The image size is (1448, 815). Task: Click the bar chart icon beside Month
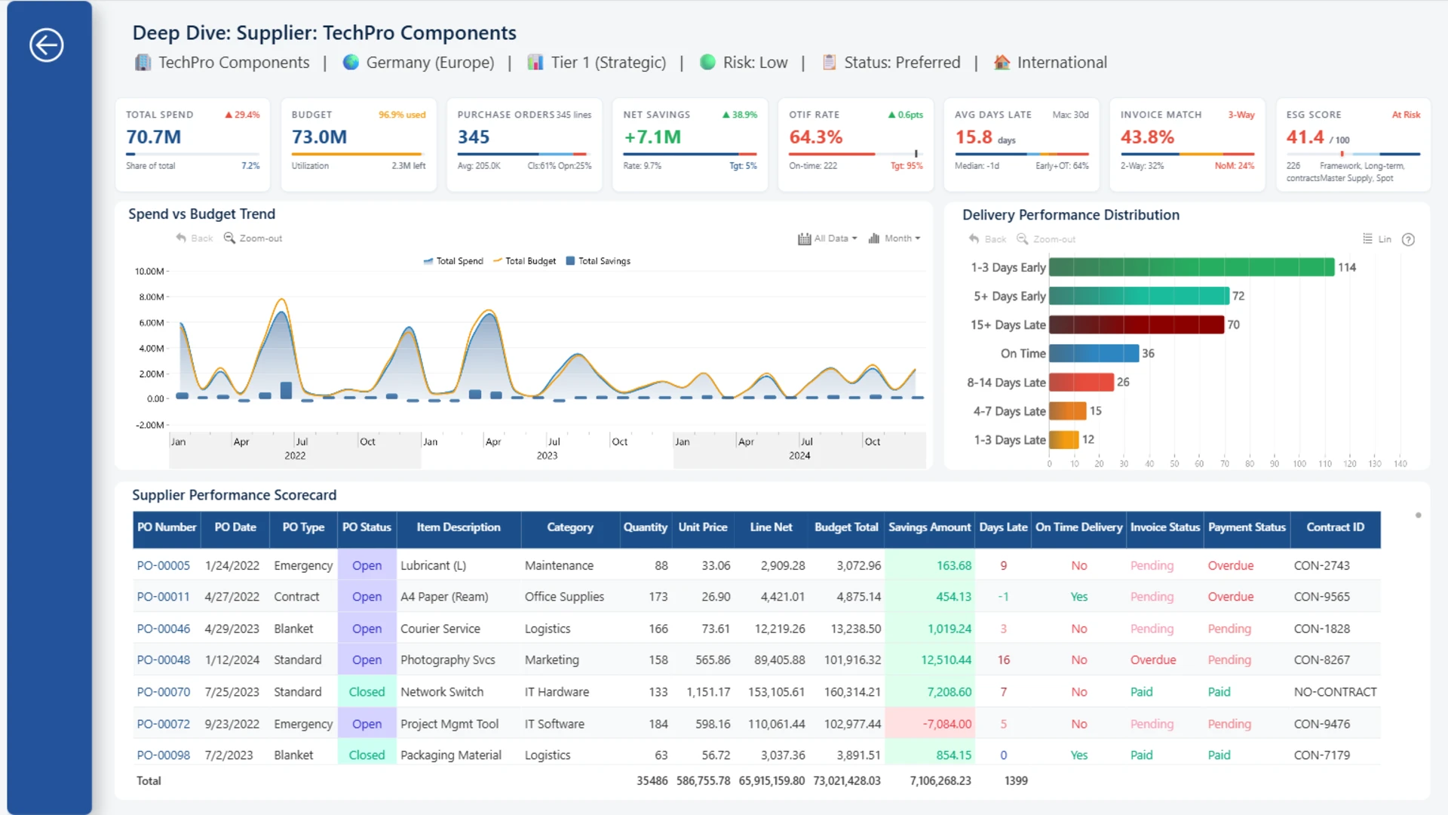coord(874,238)
